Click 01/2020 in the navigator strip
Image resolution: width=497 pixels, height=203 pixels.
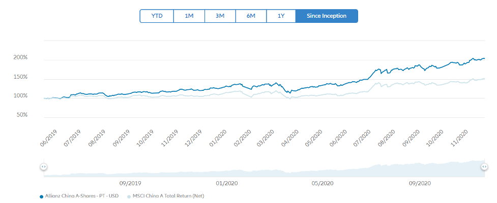click(x=226, y=183)
